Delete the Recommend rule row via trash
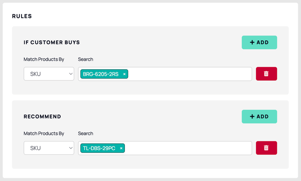Viewport: 301px width, 181px height. 266,148
